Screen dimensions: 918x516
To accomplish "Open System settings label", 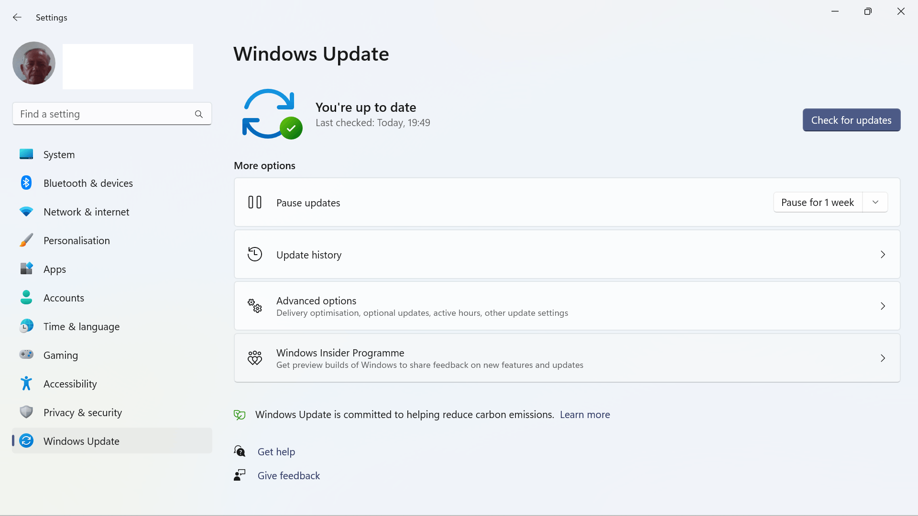I will [x=59, y=155].
